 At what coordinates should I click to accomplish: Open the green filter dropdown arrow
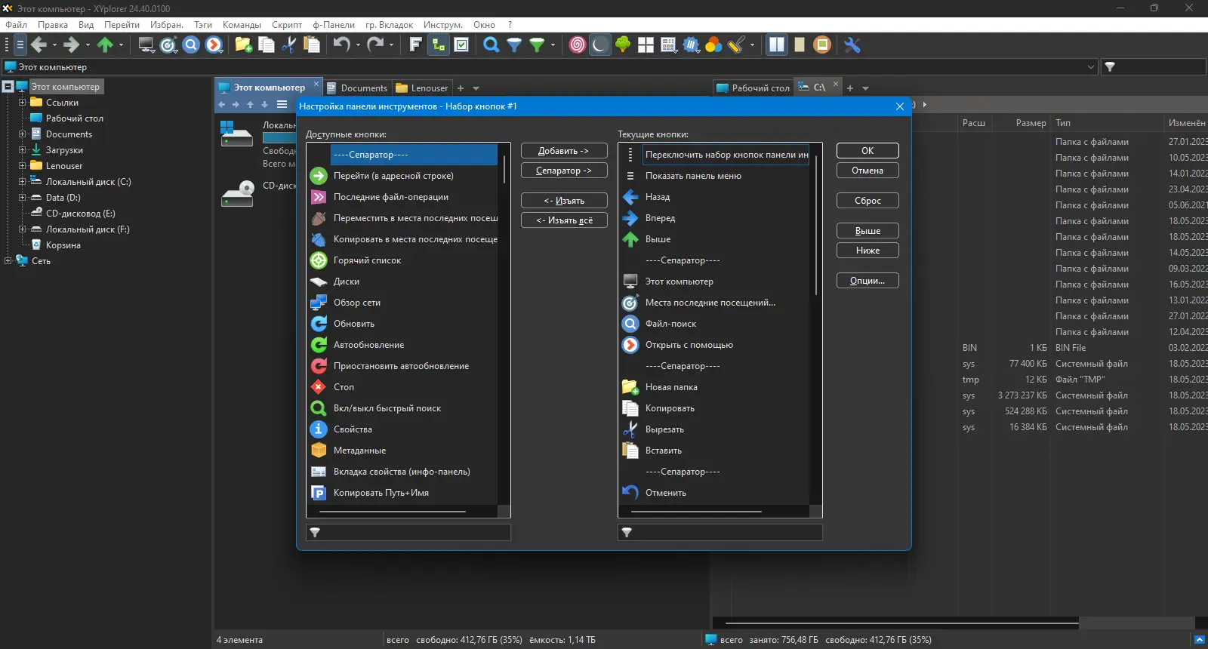tap(553, 45)
